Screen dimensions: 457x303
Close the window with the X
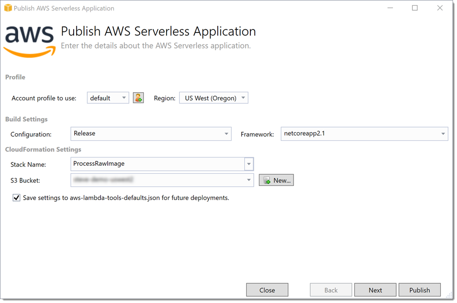click(x=440, y=8)
